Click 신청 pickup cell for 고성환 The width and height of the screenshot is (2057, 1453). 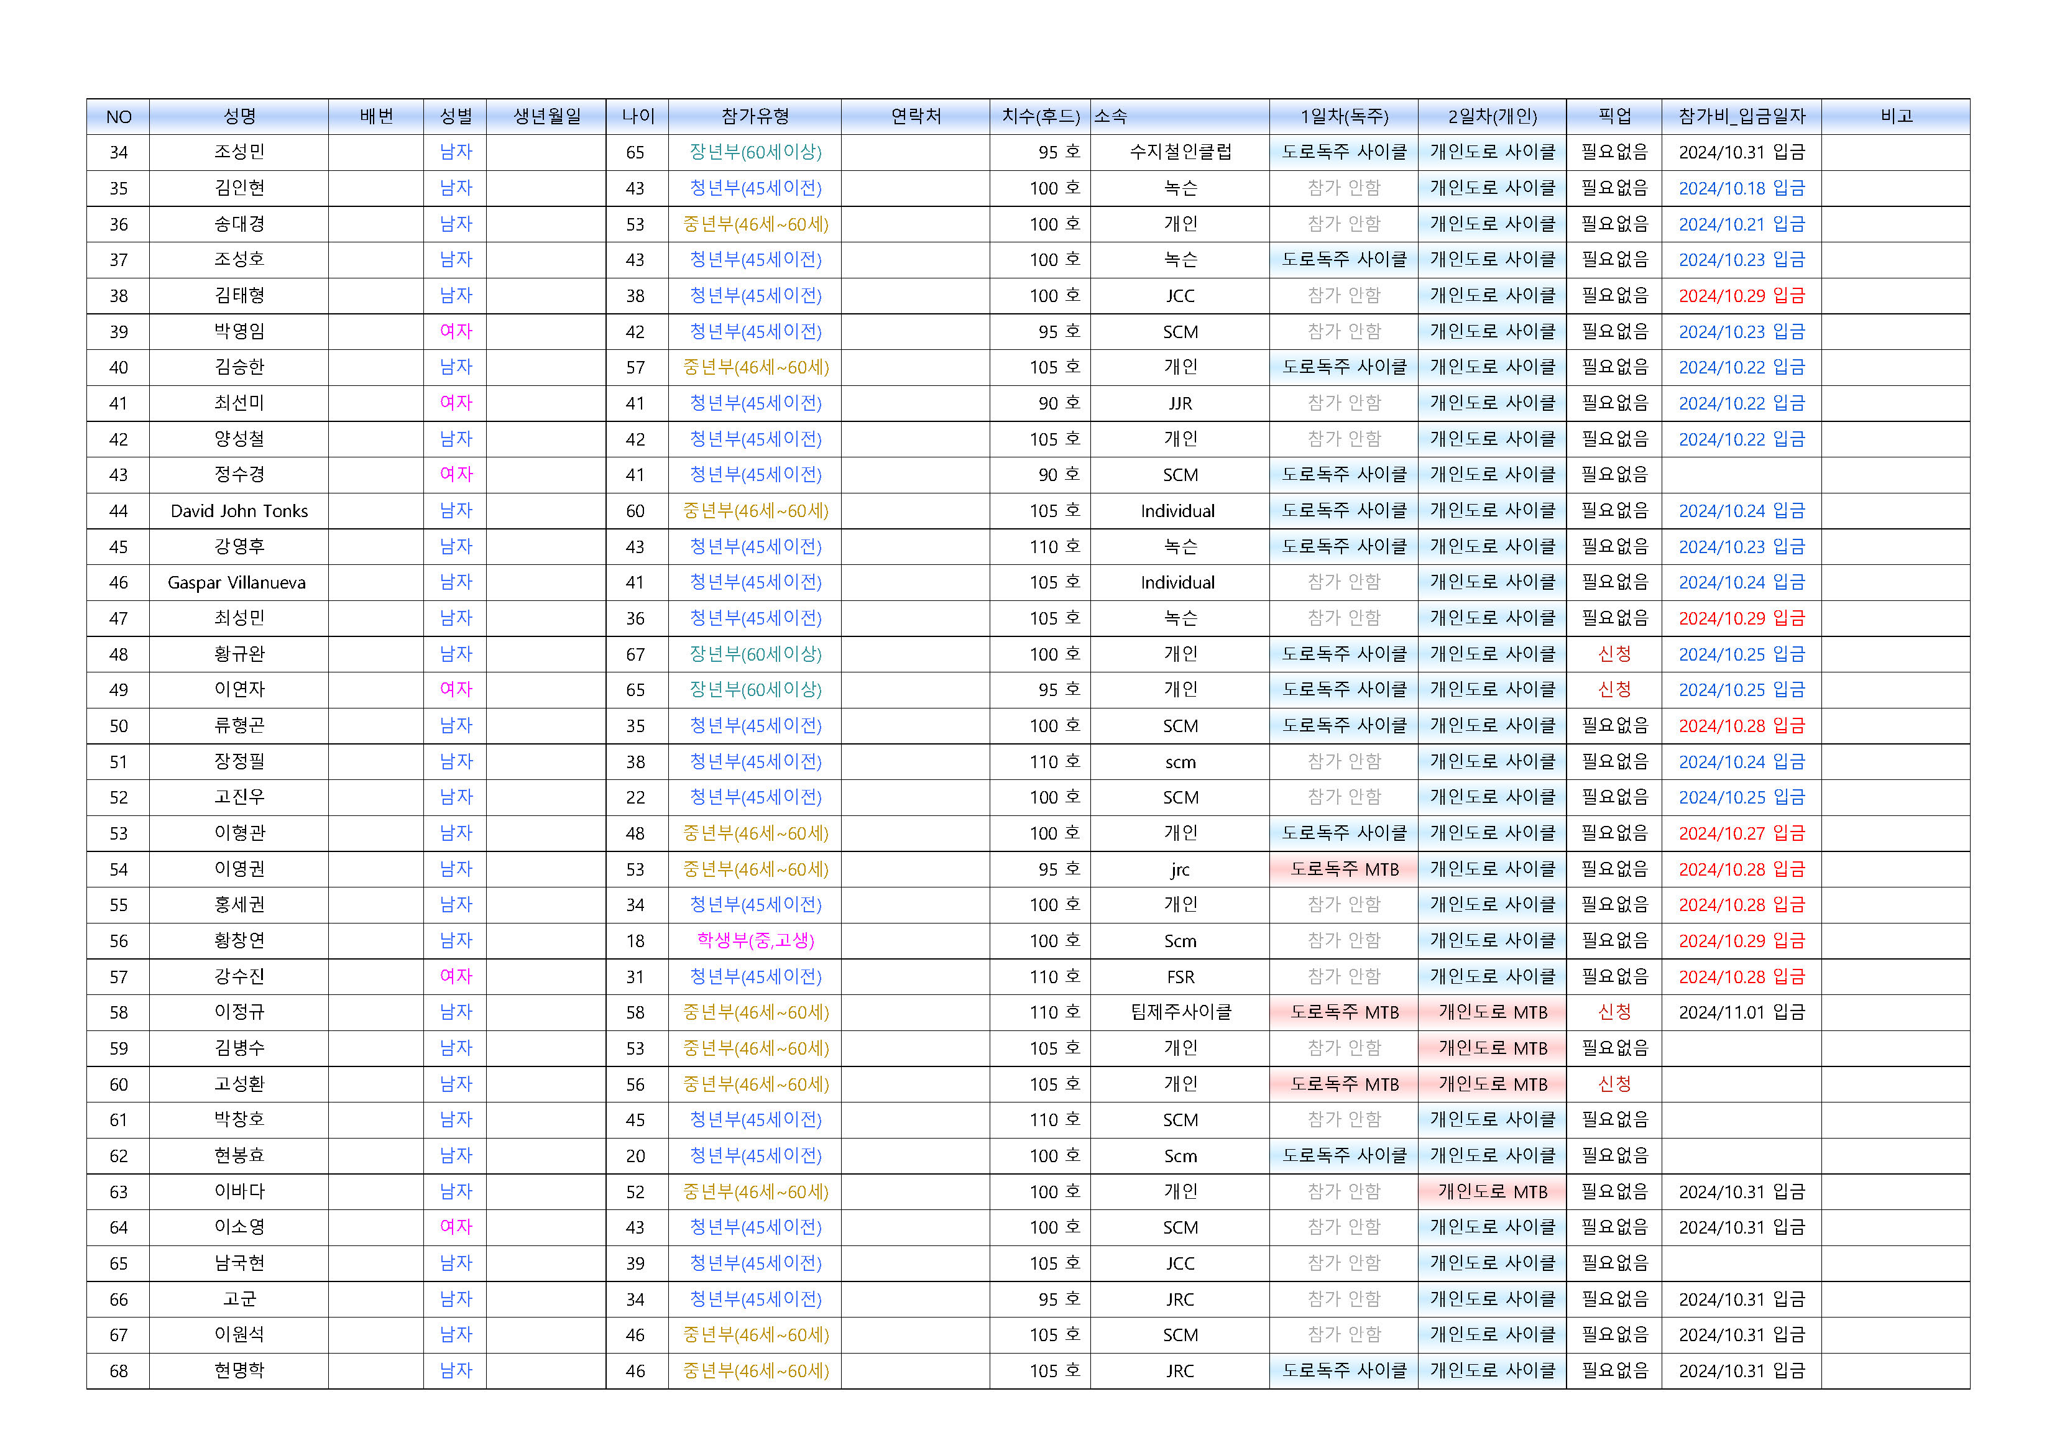pos(1614,1084)
